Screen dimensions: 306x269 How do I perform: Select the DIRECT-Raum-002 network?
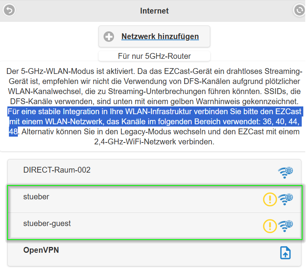tap(154, 172)
